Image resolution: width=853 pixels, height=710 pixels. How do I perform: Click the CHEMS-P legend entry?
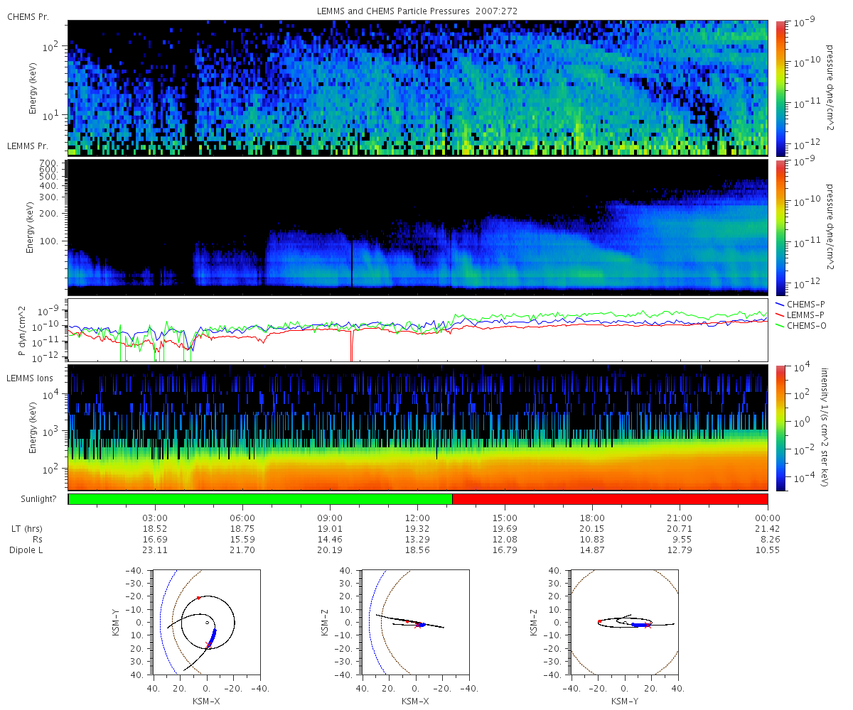pos(800,304)
